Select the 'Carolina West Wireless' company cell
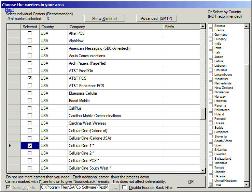 point(115,123)
